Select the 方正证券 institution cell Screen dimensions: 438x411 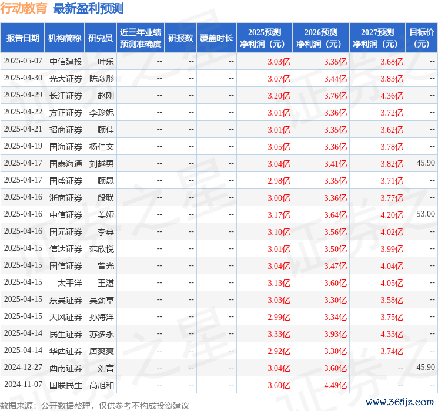pyautogui.click(x=66, y=113)
